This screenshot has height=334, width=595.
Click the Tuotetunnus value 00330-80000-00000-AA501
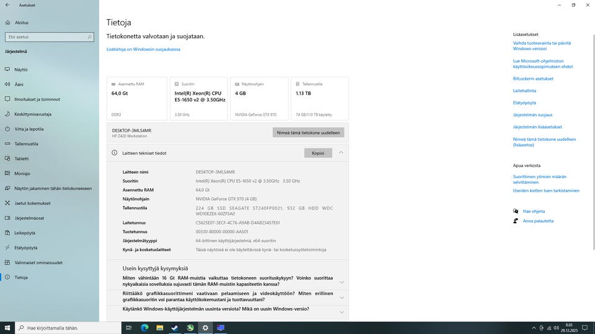click(222, 232)
